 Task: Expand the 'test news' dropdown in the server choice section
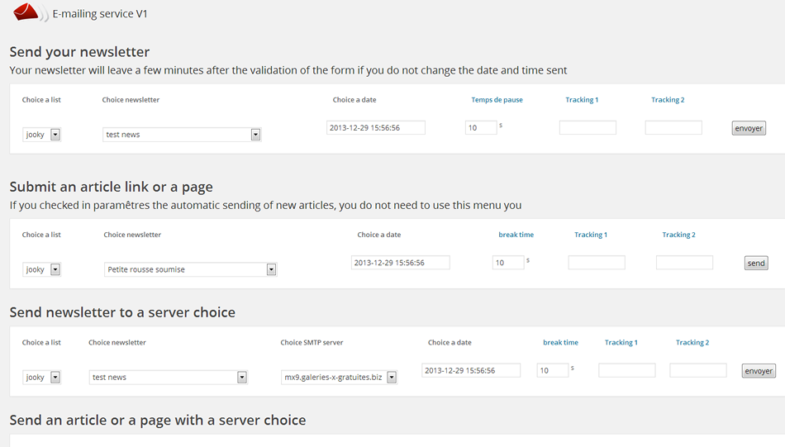coord(169,377)
